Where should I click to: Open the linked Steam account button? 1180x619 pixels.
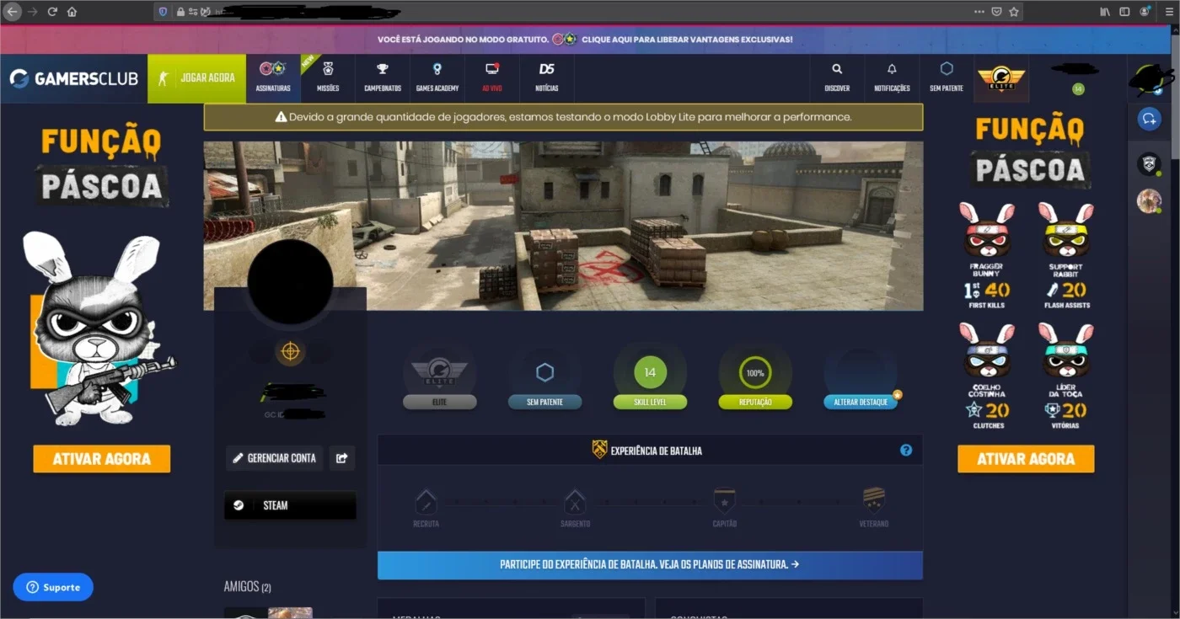[290, 505]
